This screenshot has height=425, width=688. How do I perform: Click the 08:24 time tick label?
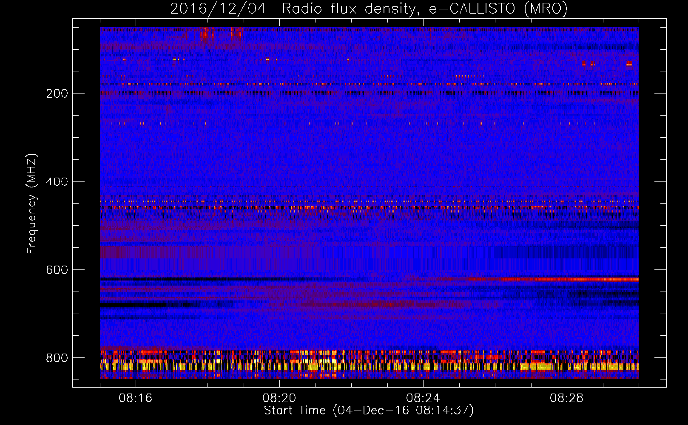[x=423, y=398]
